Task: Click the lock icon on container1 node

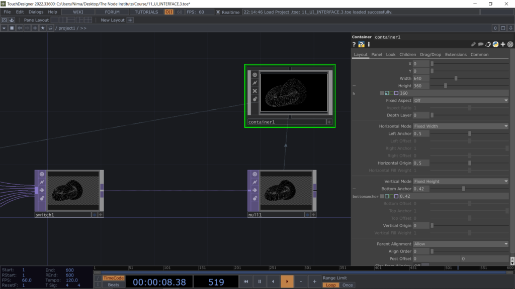Action: 255,99
